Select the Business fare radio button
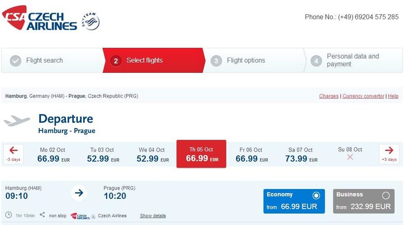 pos(386,195)
